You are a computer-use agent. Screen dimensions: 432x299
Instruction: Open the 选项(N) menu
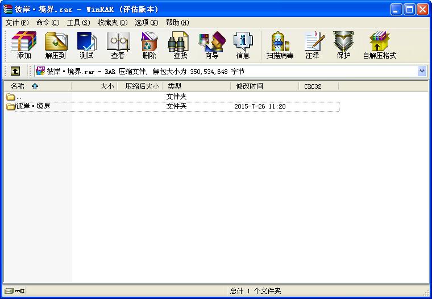tap(147, 23)
